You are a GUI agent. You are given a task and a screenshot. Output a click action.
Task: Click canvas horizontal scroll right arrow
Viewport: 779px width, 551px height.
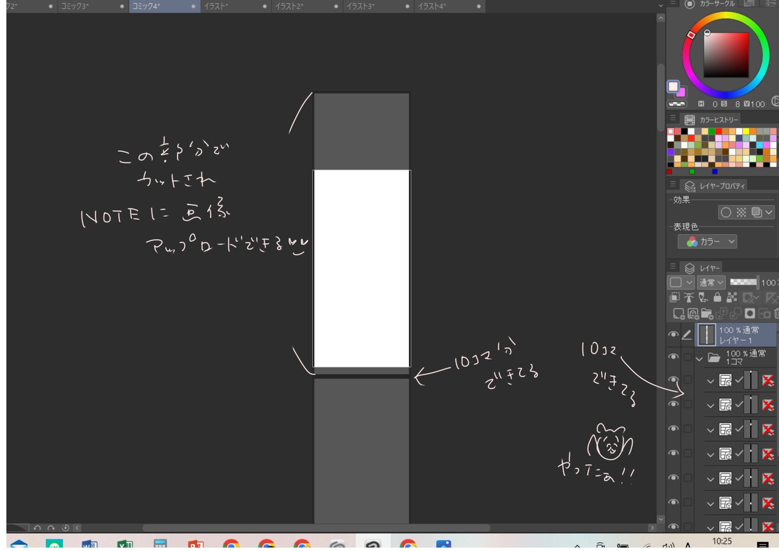(x=652, y=528)
